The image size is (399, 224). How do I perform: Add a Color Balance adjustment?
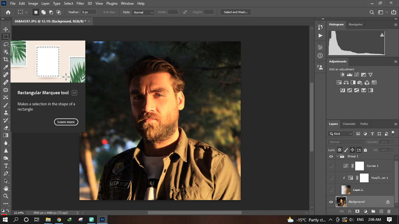coord(346,83)
